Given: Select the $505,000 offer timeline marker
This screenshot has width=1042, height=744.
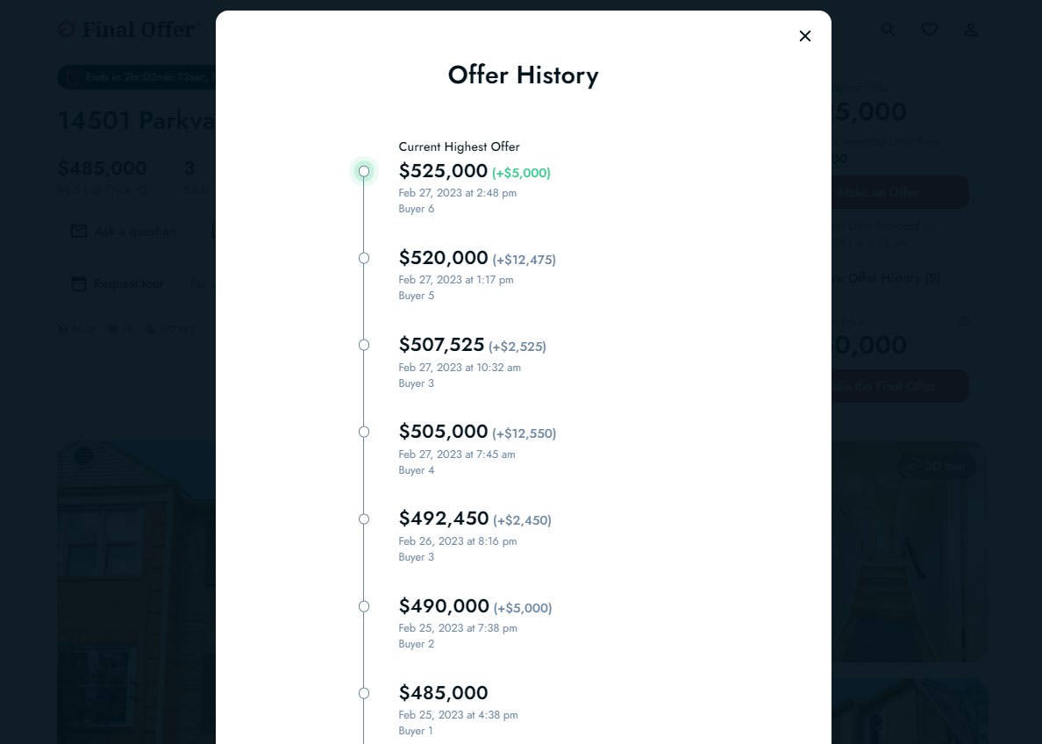Looking at the screenshot, I should click(x=364, y=433).
